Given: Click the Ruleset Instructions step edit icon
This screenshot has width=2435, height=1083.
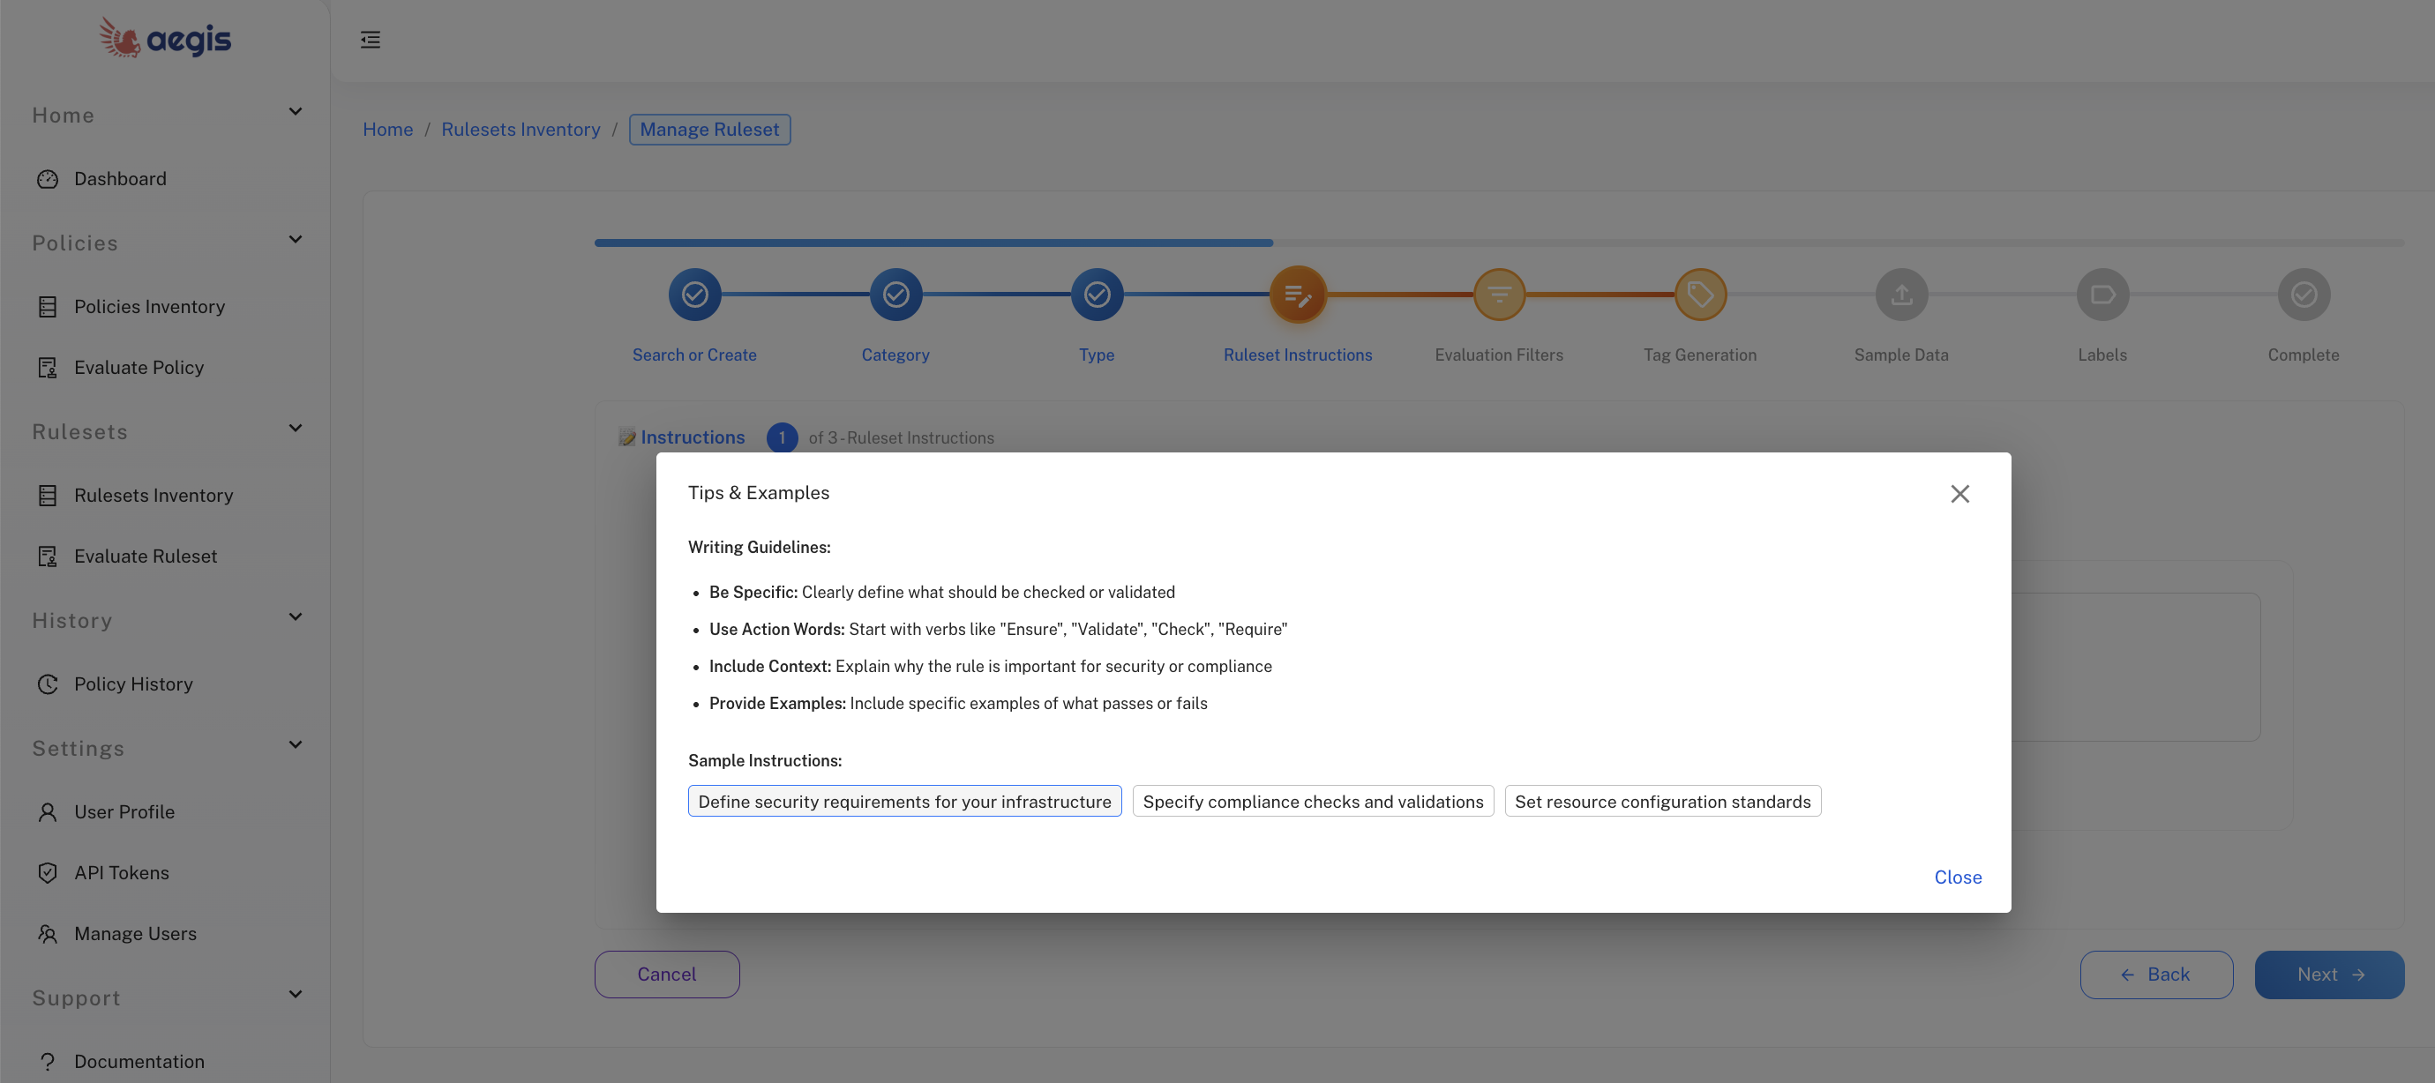Looking at the screenshot, I should click(x=1298, y=295).
